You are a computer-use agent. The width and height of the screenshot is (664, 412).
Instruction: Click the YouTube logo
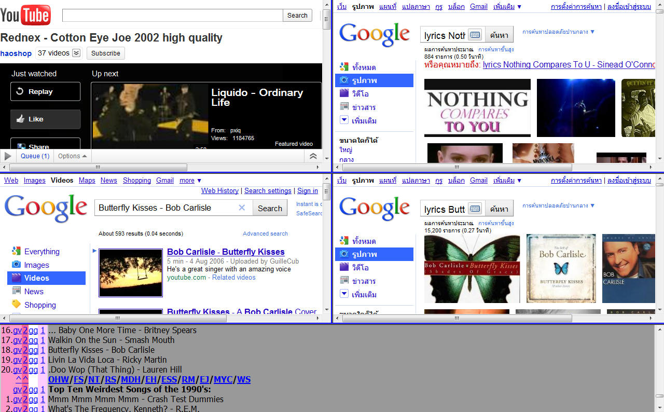pos(25,15)
